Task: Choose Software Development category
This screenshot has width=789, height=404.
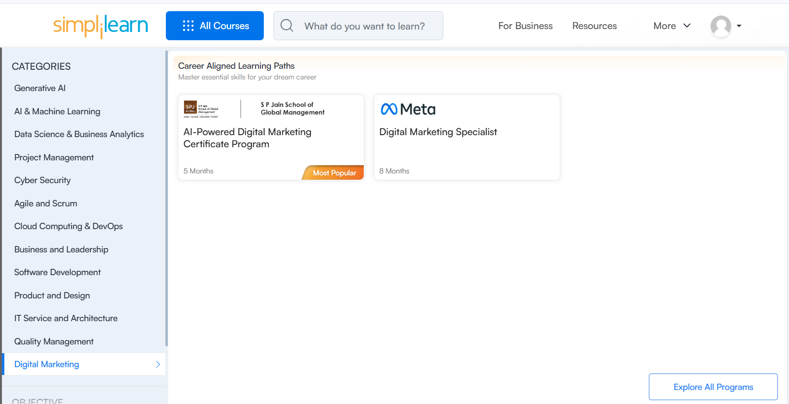Action: (x=57, y=272)
